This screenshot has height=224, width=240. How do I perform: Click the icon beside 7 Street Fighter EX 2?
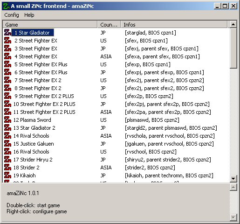point(7,80)
